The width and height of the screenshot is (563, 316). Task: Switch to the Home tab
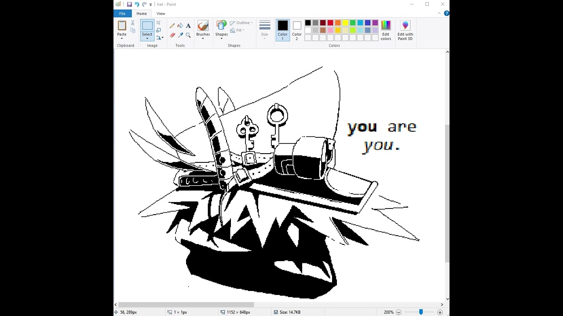click(x=142, y=14)
